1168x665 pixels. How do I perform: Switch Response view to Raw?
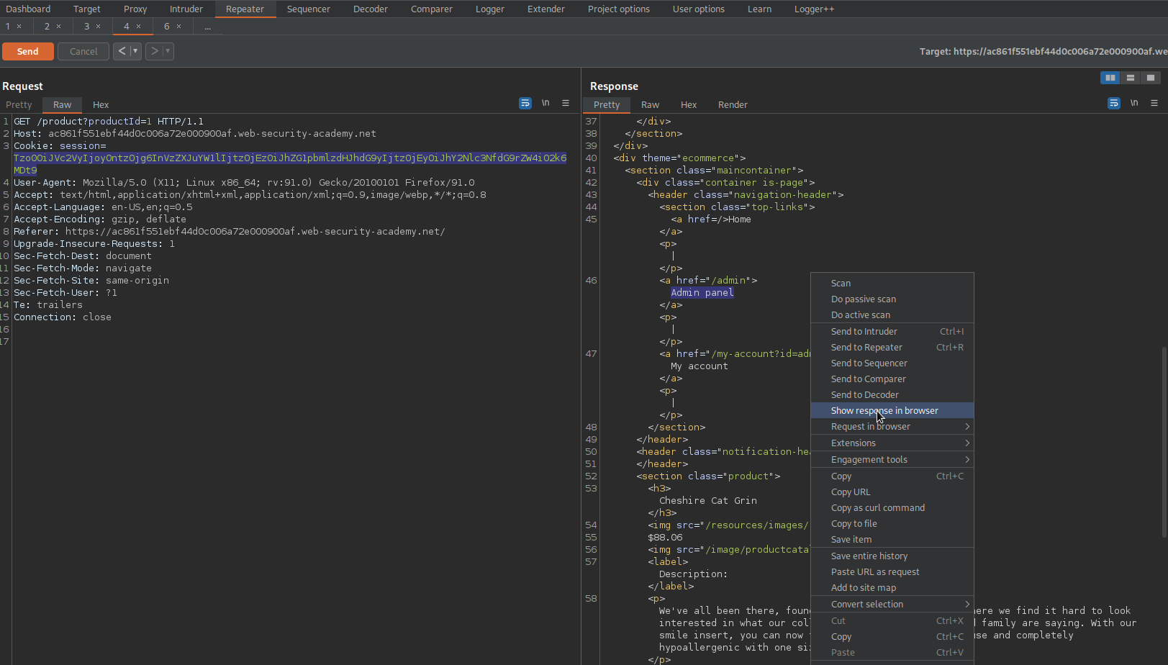coord(651,105)
